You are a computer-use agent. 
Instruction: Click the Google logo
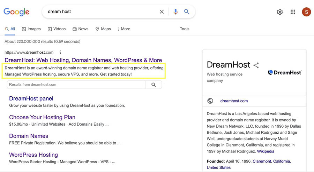coord(16,12)
